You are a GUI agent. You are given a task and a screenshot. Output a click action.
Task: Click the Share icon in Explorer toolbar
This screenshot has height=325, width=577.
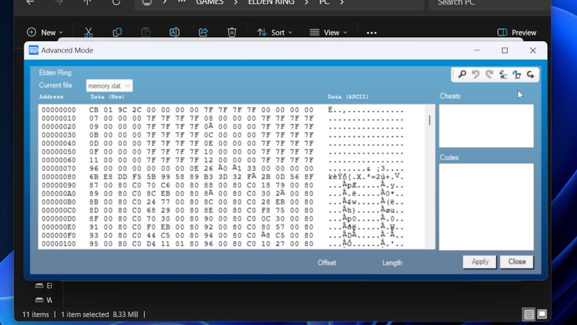[203, 33]
